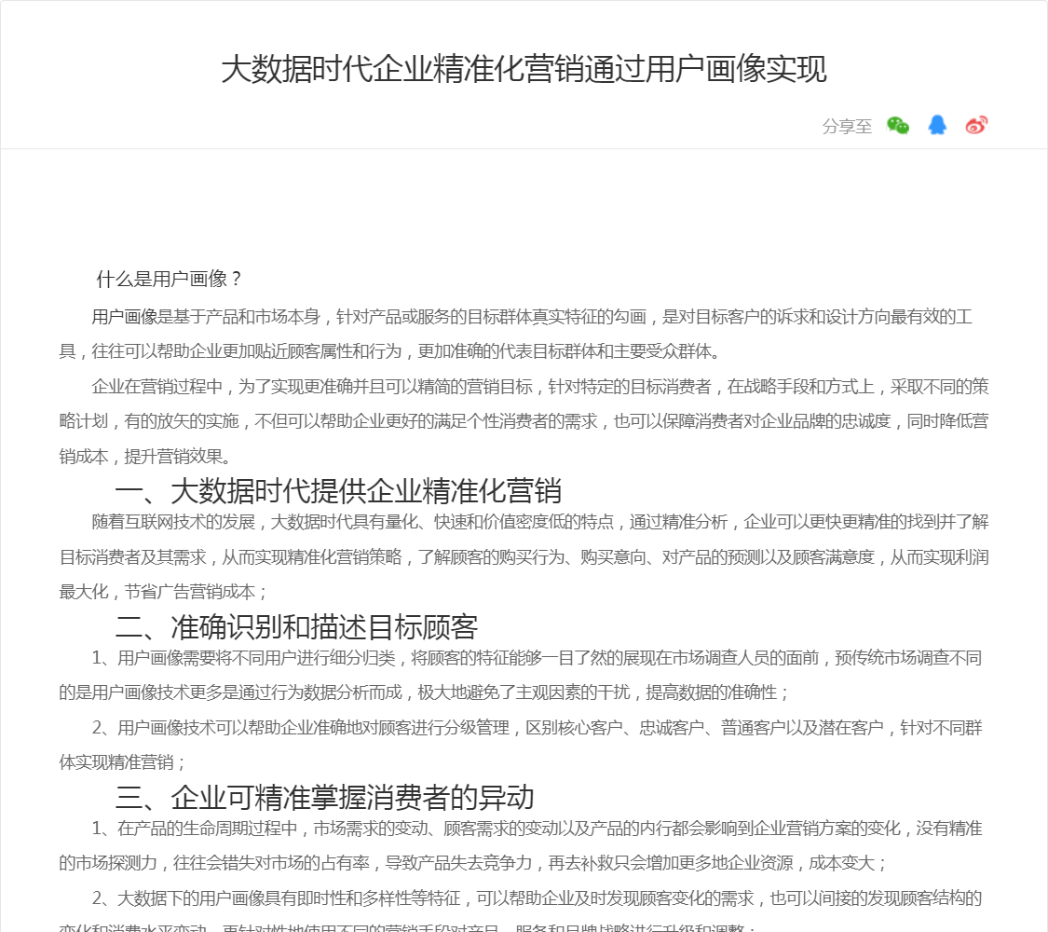Select heading 一、大数据时代提供企业精准化营销
This screenshot has width=1048, height=932.
click(338, 491)
